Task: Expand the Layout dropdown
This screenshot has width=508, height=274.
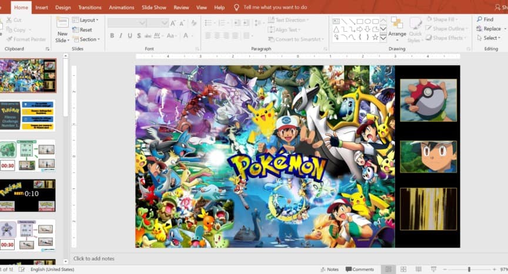Action: point(86,21)
